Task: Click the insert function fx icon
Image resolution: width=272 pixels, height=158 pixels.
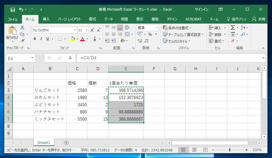Action: pyautogui.click(x=70, y=58)
